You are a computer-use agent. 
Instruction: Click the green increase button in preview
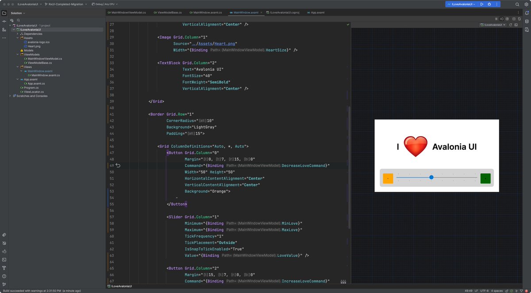(485, 179)
